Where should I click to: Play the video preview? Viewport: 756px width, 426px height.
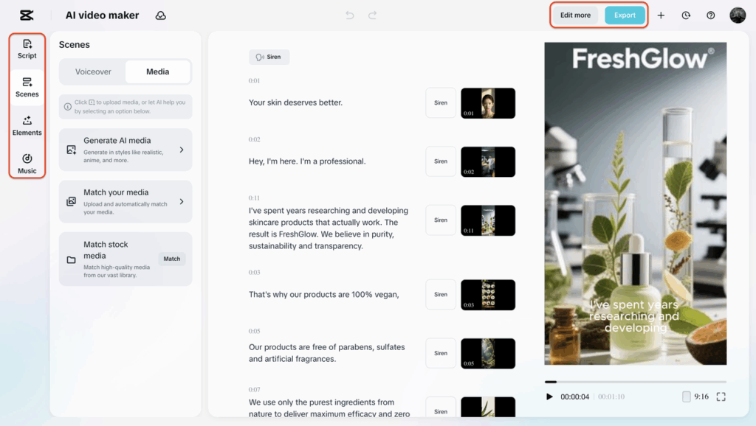tap(549, 397)
